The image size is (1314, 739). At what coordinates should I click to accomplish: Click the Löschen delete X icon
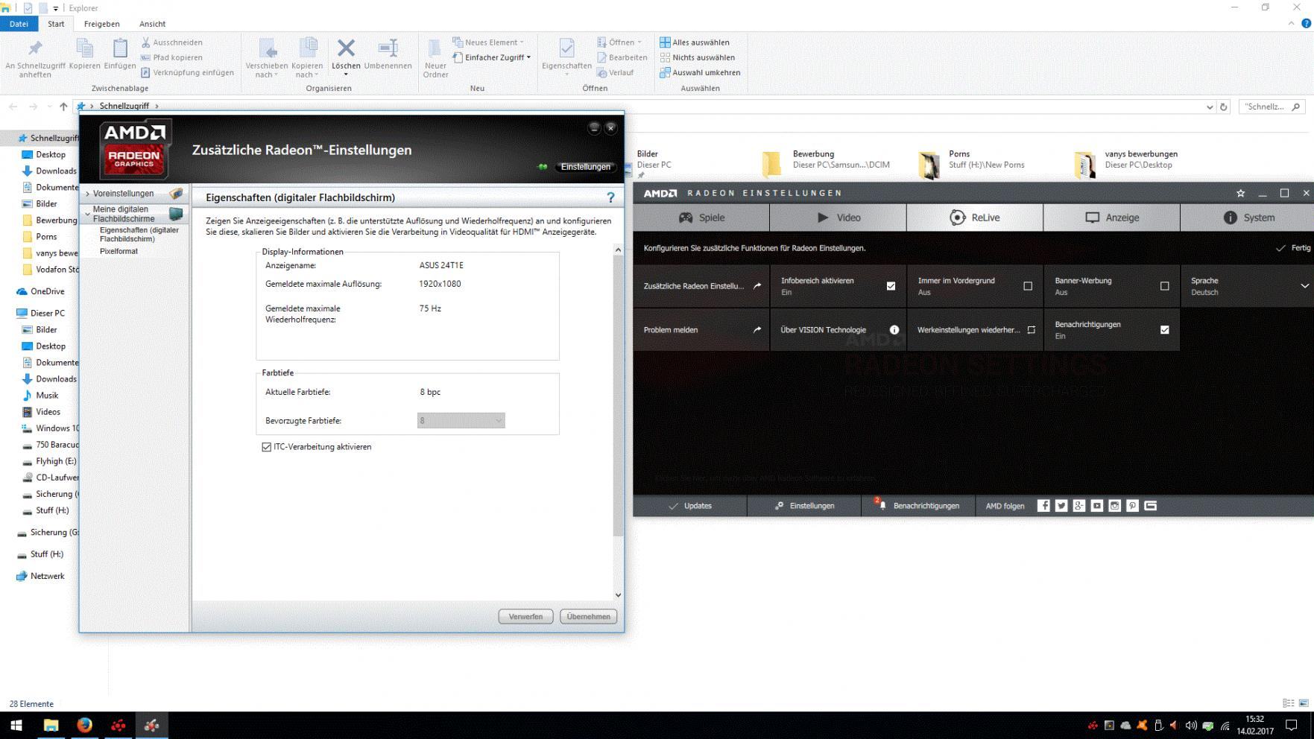pos(346,48)
